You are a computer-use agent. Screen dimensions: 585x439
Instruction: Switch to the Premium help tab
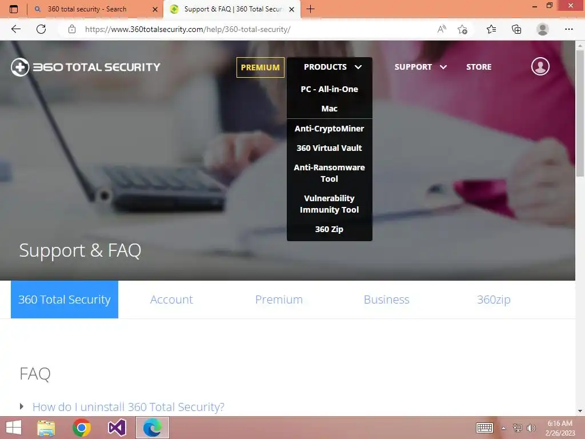[279, 300]
